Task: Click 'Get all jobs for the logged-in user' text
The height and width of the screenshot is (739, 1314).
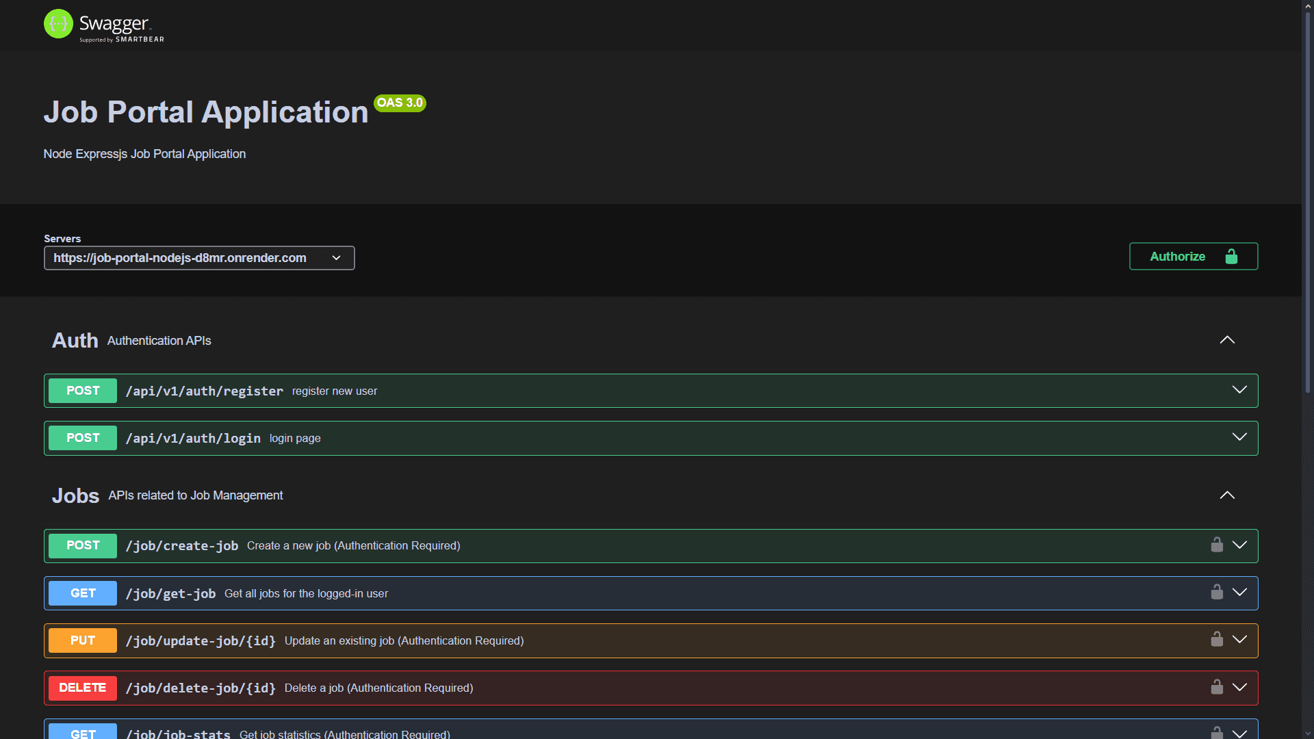Action: pyautogui.click(x=306, y=594)
